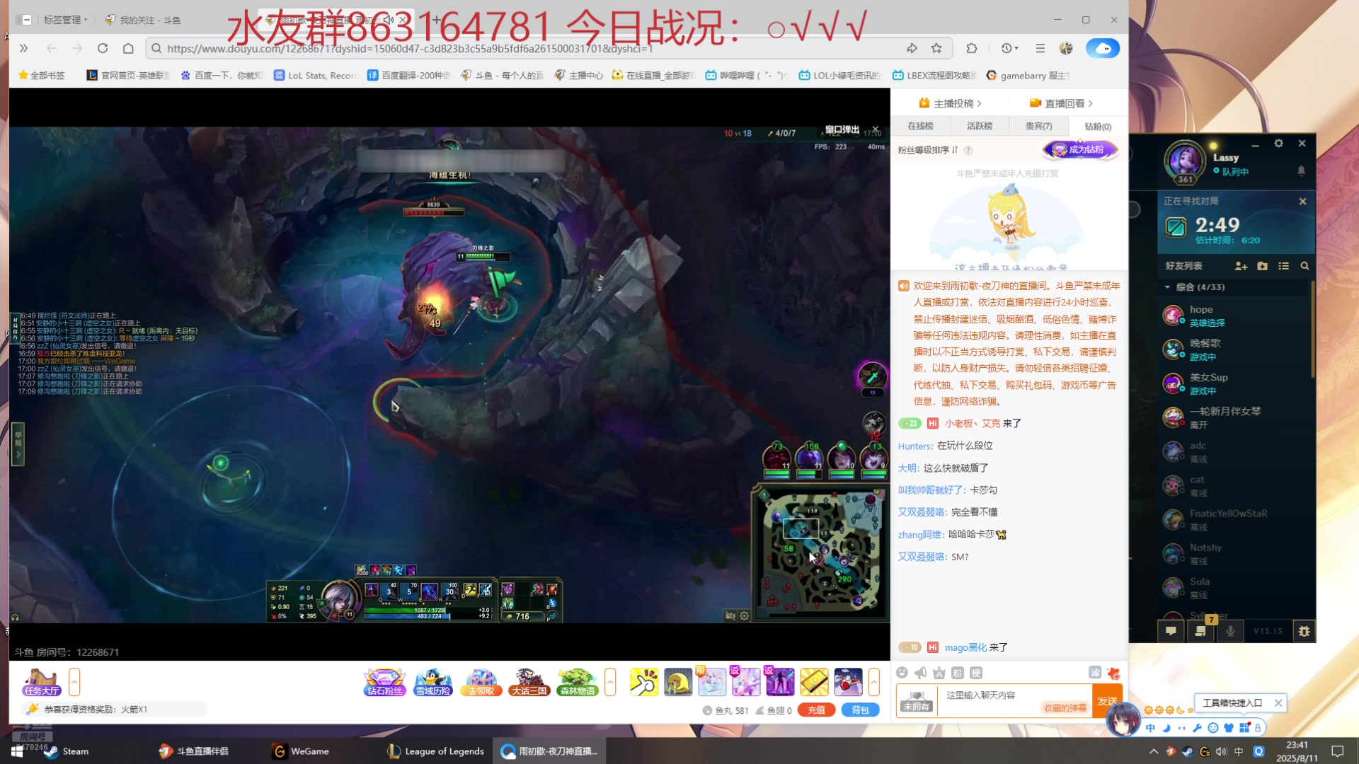1359x764 pixels.
Task: Click the League voice microphone button
Action: (1231, 630)
